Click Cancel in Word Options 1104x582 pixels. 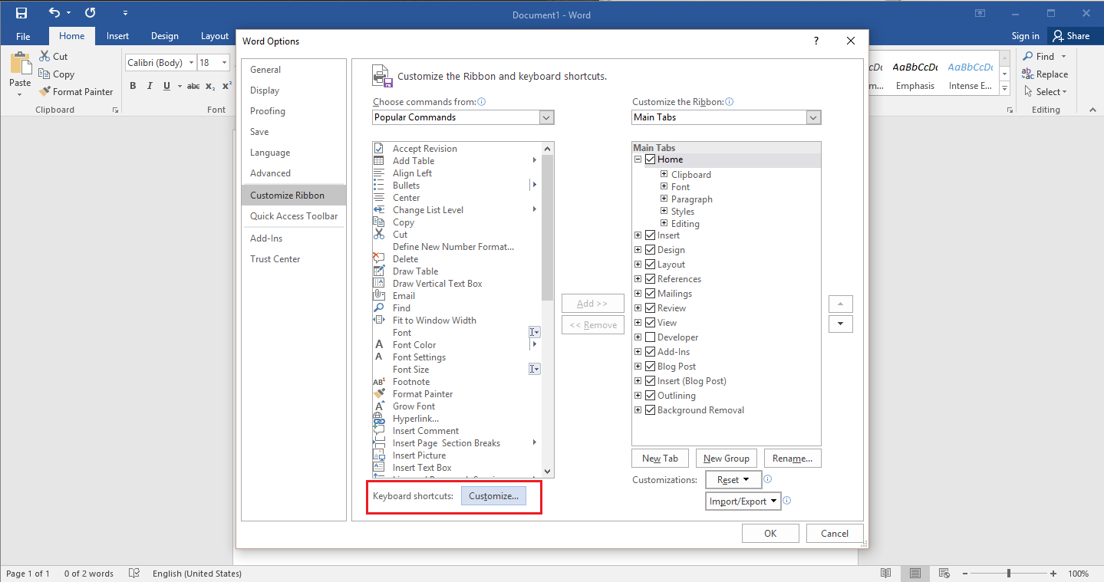(x=835, y=534)
